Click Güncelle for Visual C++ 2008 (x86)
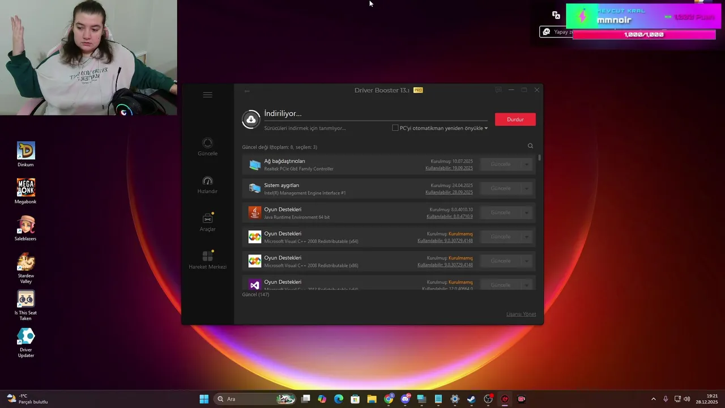The width and height of the screenshot is (725, 408). (500, 261)
